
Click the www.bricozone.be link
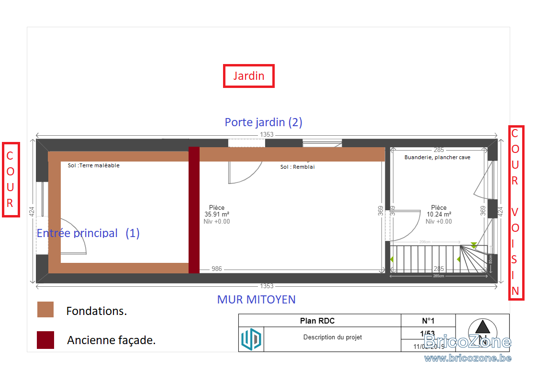coord(468,358)
